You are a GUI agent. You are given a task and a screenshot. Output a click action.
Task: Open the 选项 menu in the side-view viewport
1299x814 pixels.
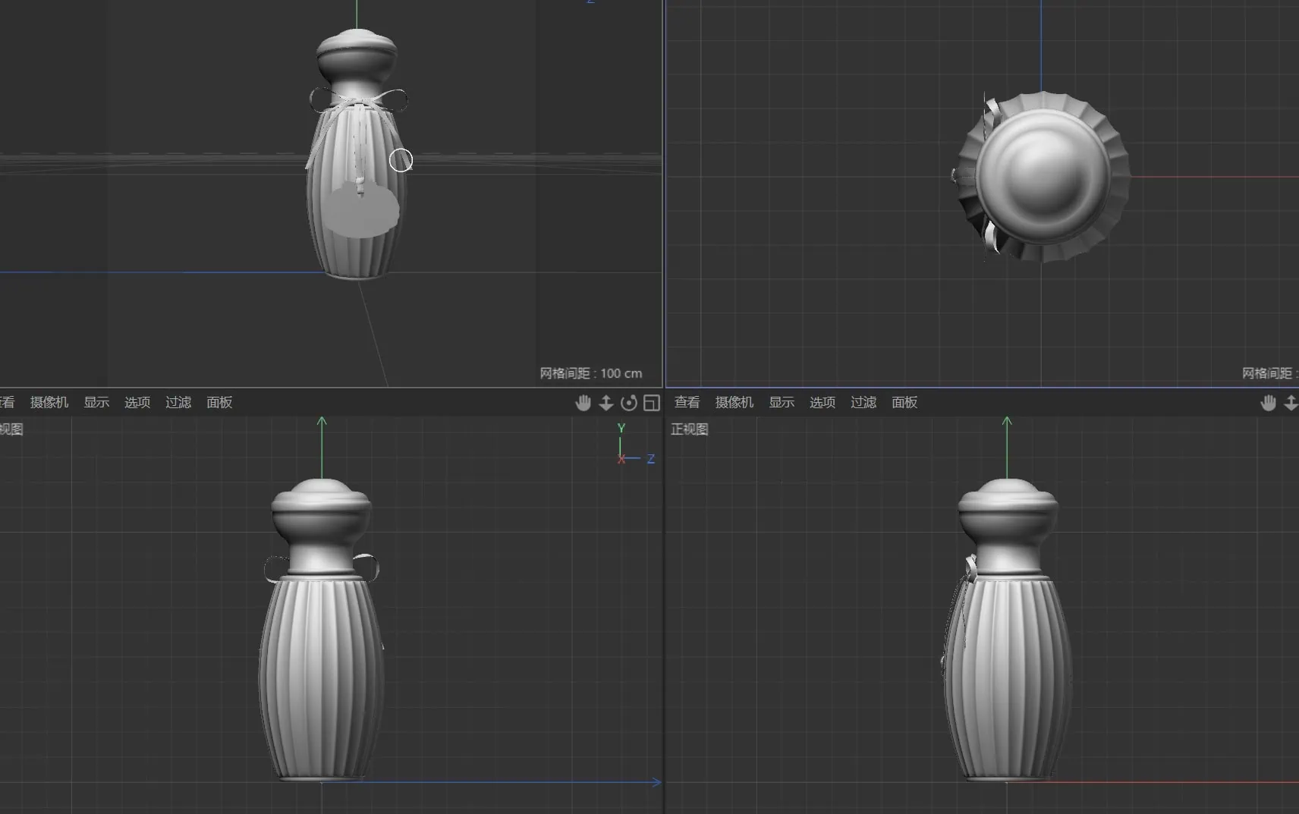coord(137,402)
